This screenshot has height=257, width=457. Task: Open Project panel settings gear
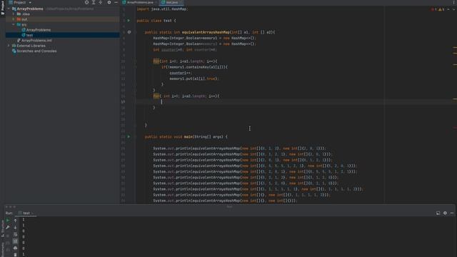pyautogui.click(x=109, y=2)
